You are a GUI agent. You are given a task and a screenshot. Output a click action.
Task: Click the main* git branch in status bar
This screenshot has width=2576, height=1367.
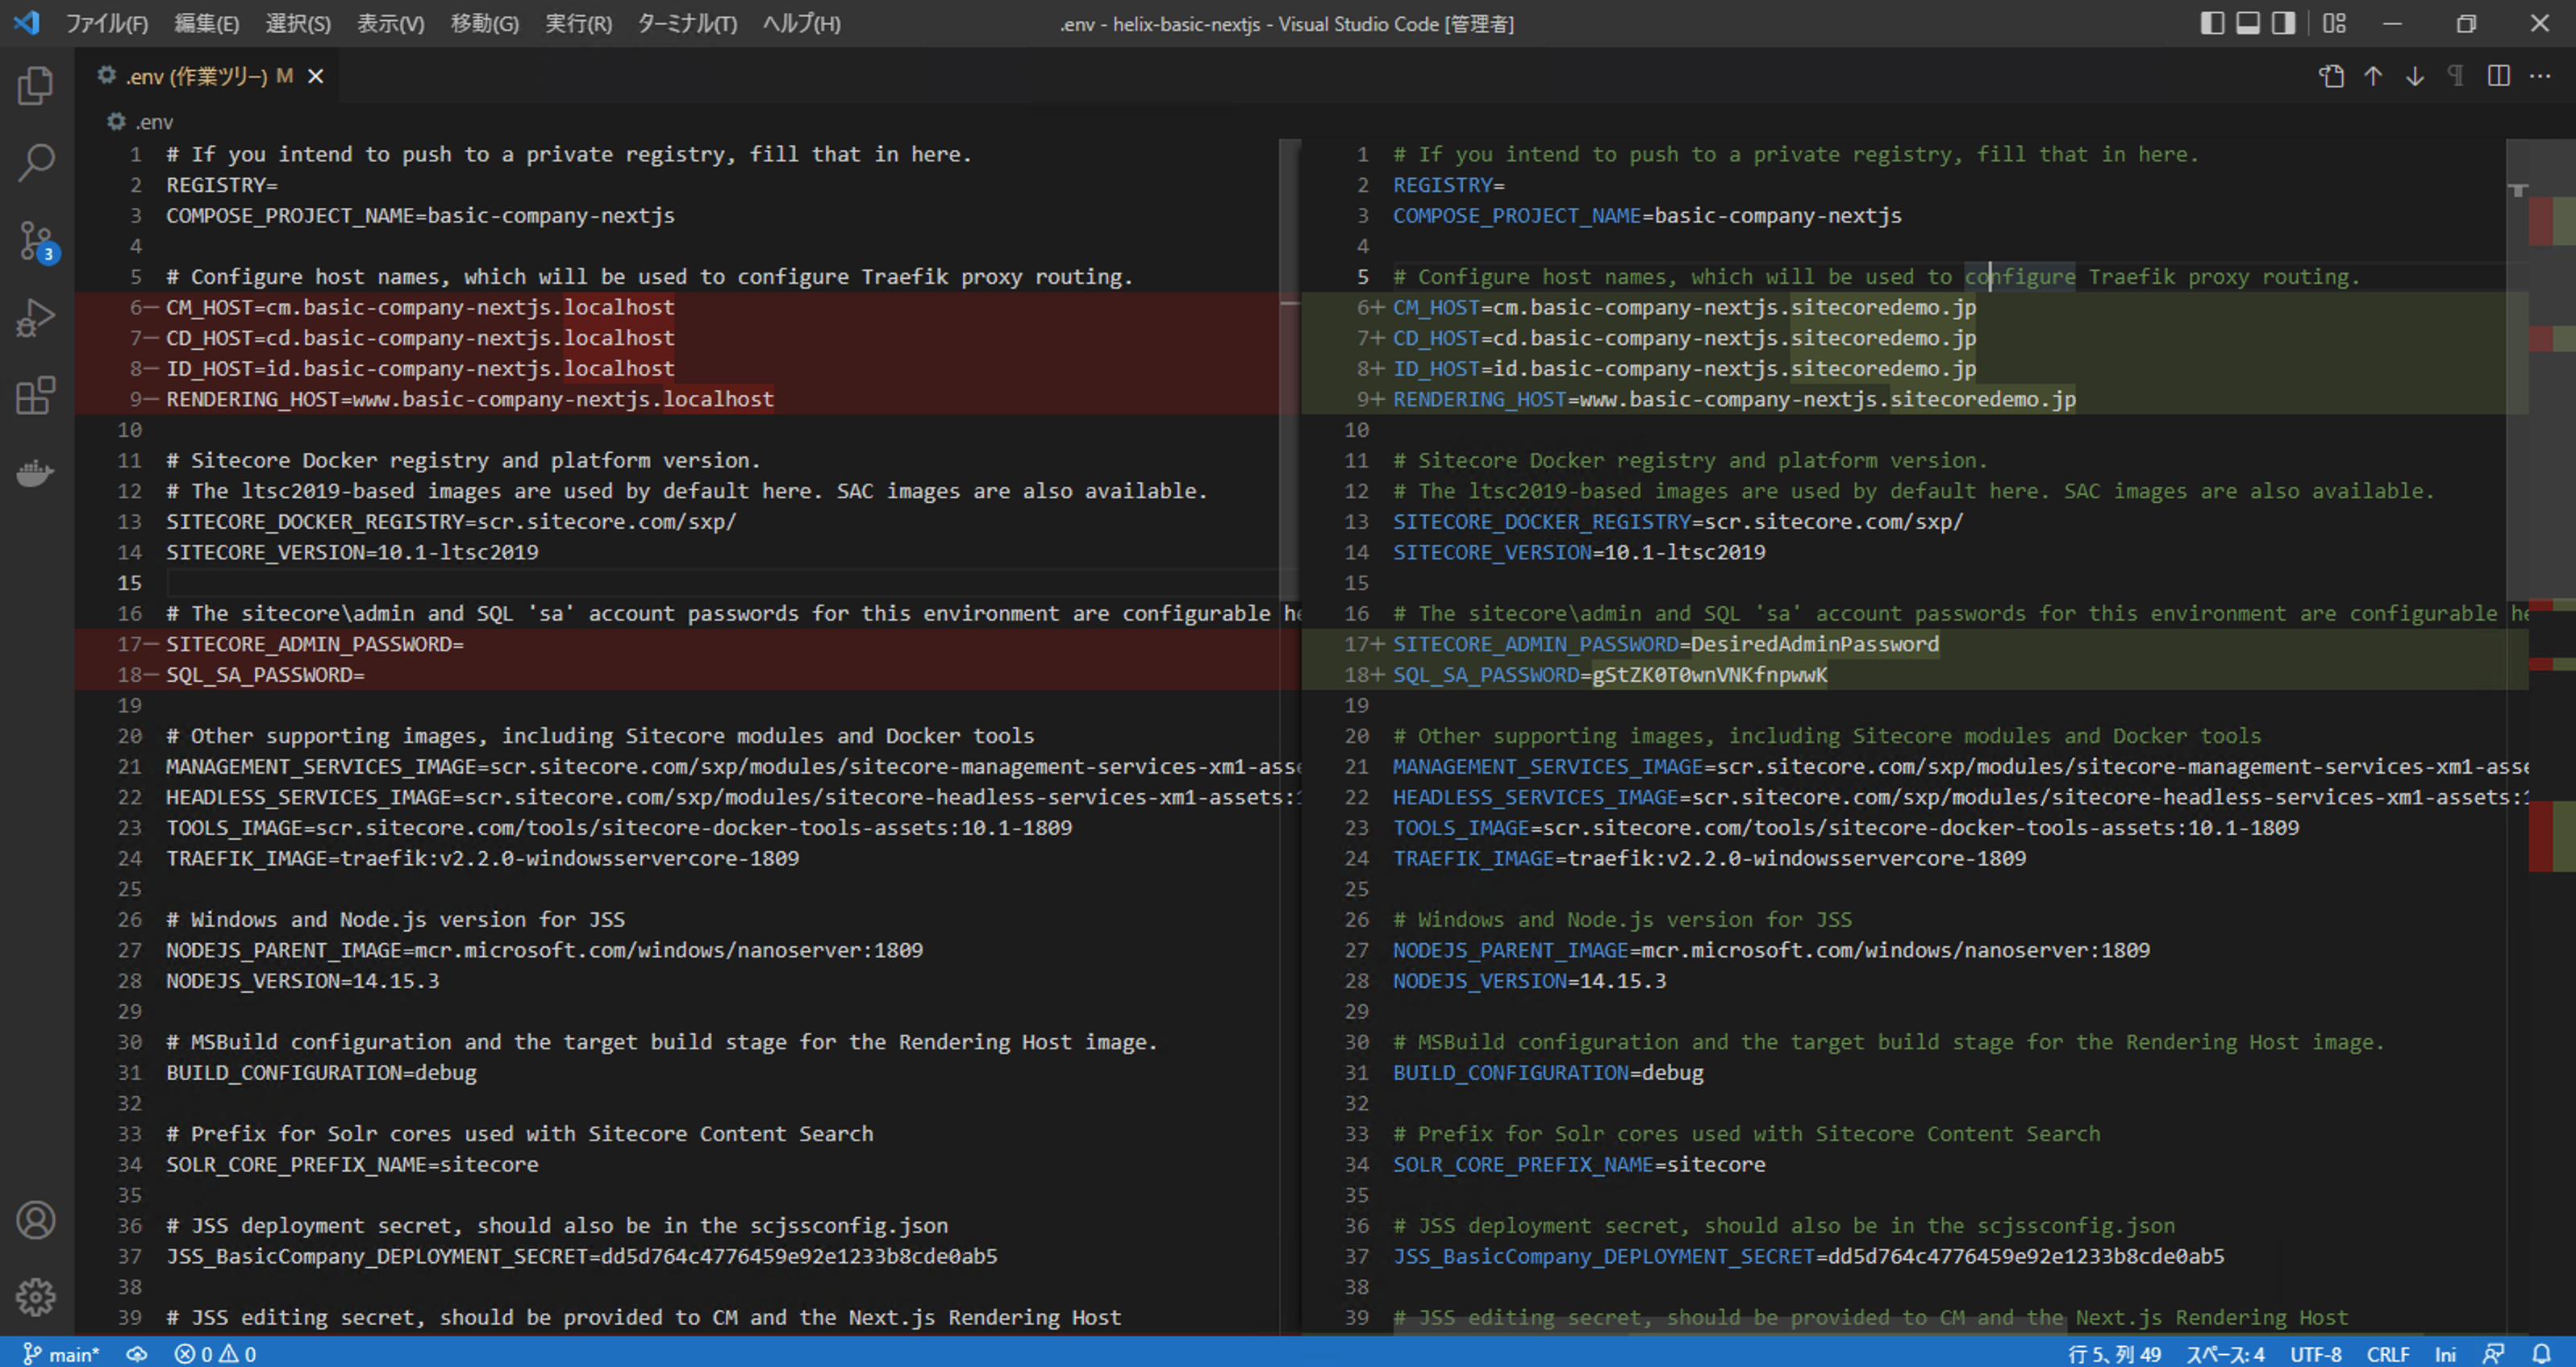[x=62, y=1354]
